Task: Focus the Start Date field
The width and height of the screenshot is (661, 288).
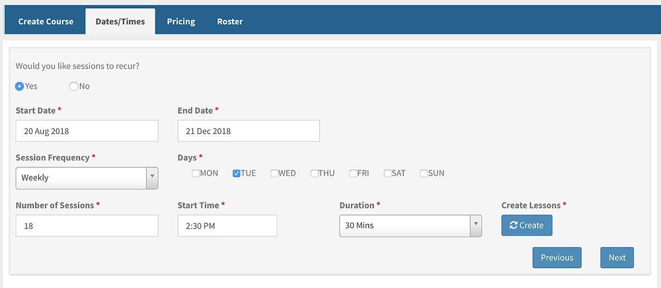Action: point(87,131)
